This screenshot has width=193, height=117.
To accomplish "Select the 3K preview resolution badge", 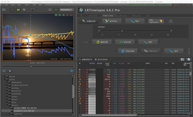I will click(60, 15).
